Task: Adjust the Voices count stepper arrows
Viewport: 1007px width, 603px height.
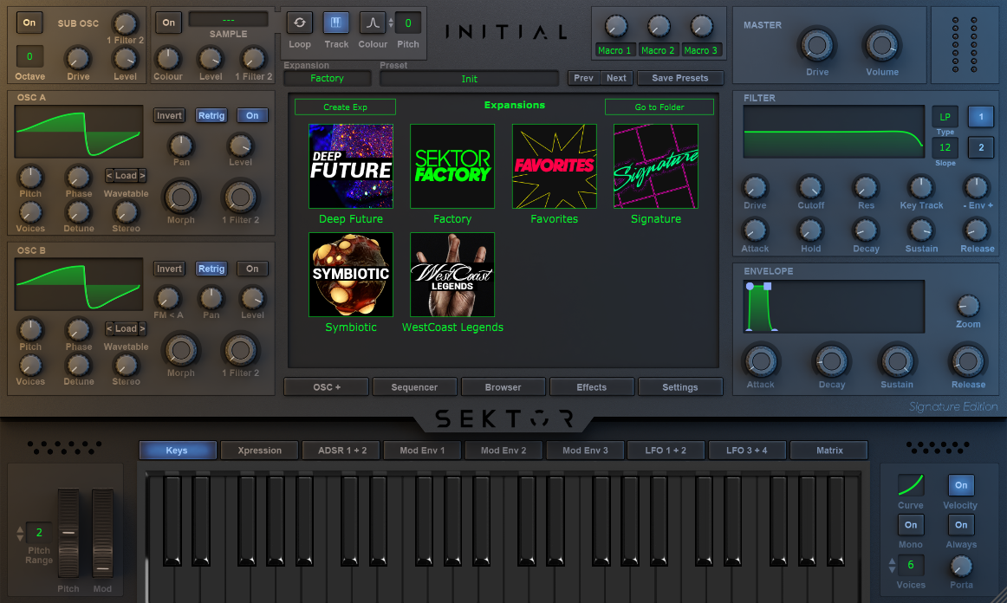Action: [892, 565]
